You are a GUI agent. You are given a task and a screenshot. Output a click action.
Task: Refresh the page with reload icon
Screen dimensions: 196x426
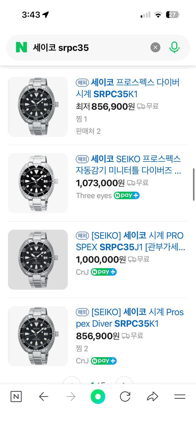pyautogui.click(x=125, y=397)
